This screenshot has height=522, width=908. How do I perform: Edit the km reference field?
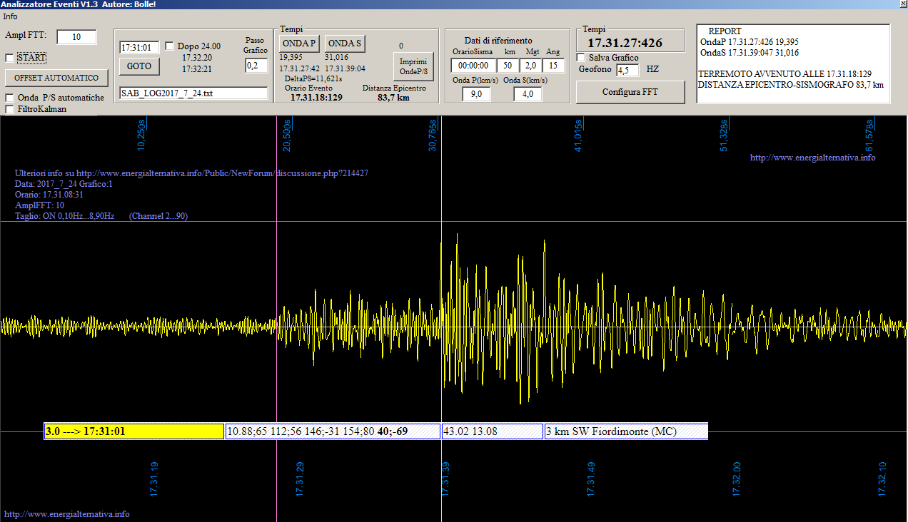pyautogui.click(x=508, y=66)
